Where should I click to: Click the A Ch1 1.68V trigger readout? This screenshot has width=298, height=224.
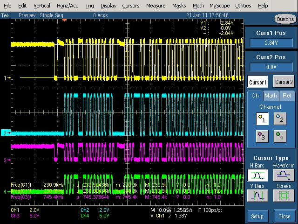169,216
